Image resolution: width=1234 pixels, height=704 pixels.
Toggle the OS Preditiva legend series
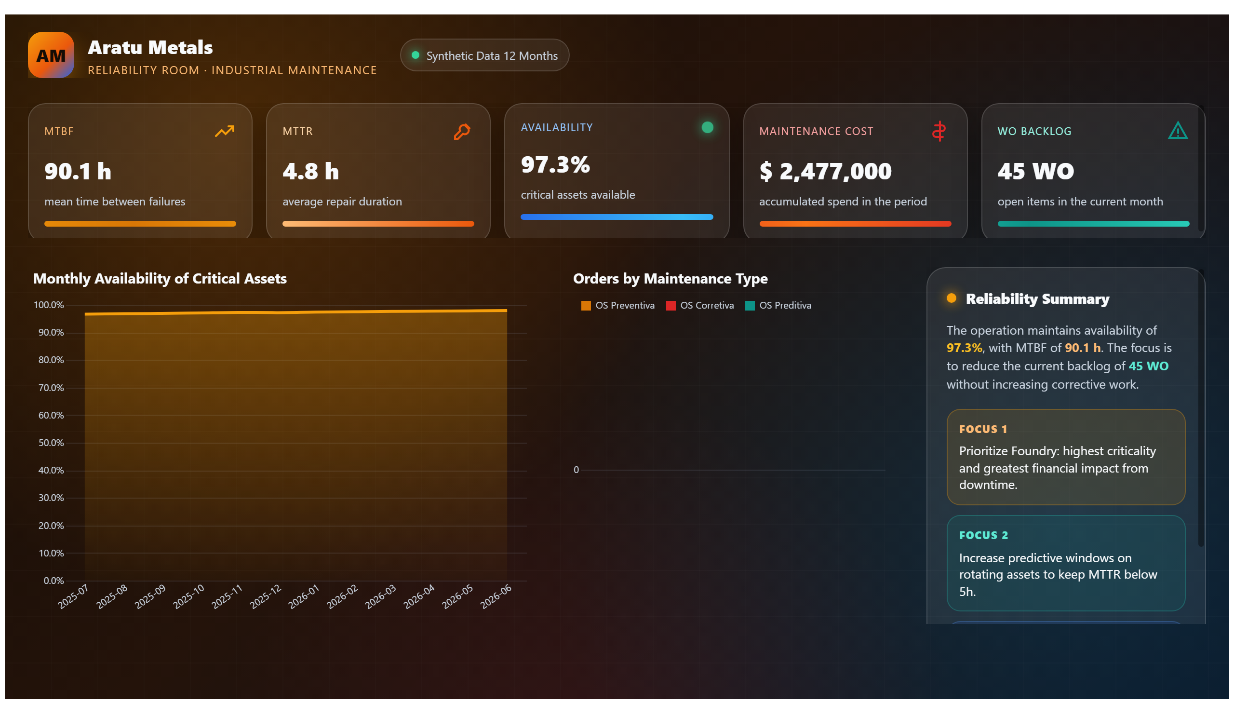tap(778, 306)
